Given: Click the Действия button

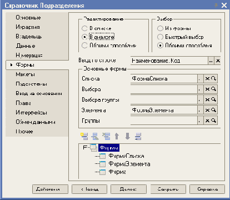Looking at the screenshot, I should (50, 189).
